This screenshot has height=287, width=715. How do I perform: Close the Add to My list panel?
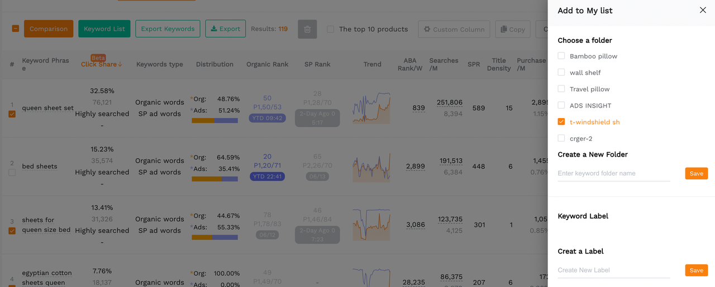tap(703, 10)
